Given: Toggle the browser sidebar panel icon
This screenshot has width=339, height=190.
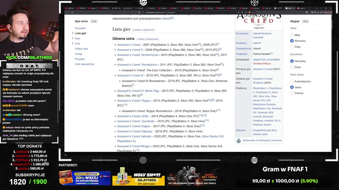Looking at the screenshot, I should click(x=312, y=12).
